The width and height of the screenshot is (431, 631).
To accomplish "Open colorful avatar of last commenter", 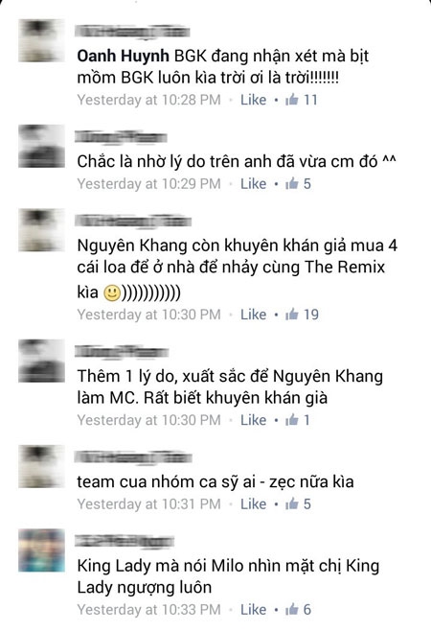I will pyautogui.click(x=41, y=550).
